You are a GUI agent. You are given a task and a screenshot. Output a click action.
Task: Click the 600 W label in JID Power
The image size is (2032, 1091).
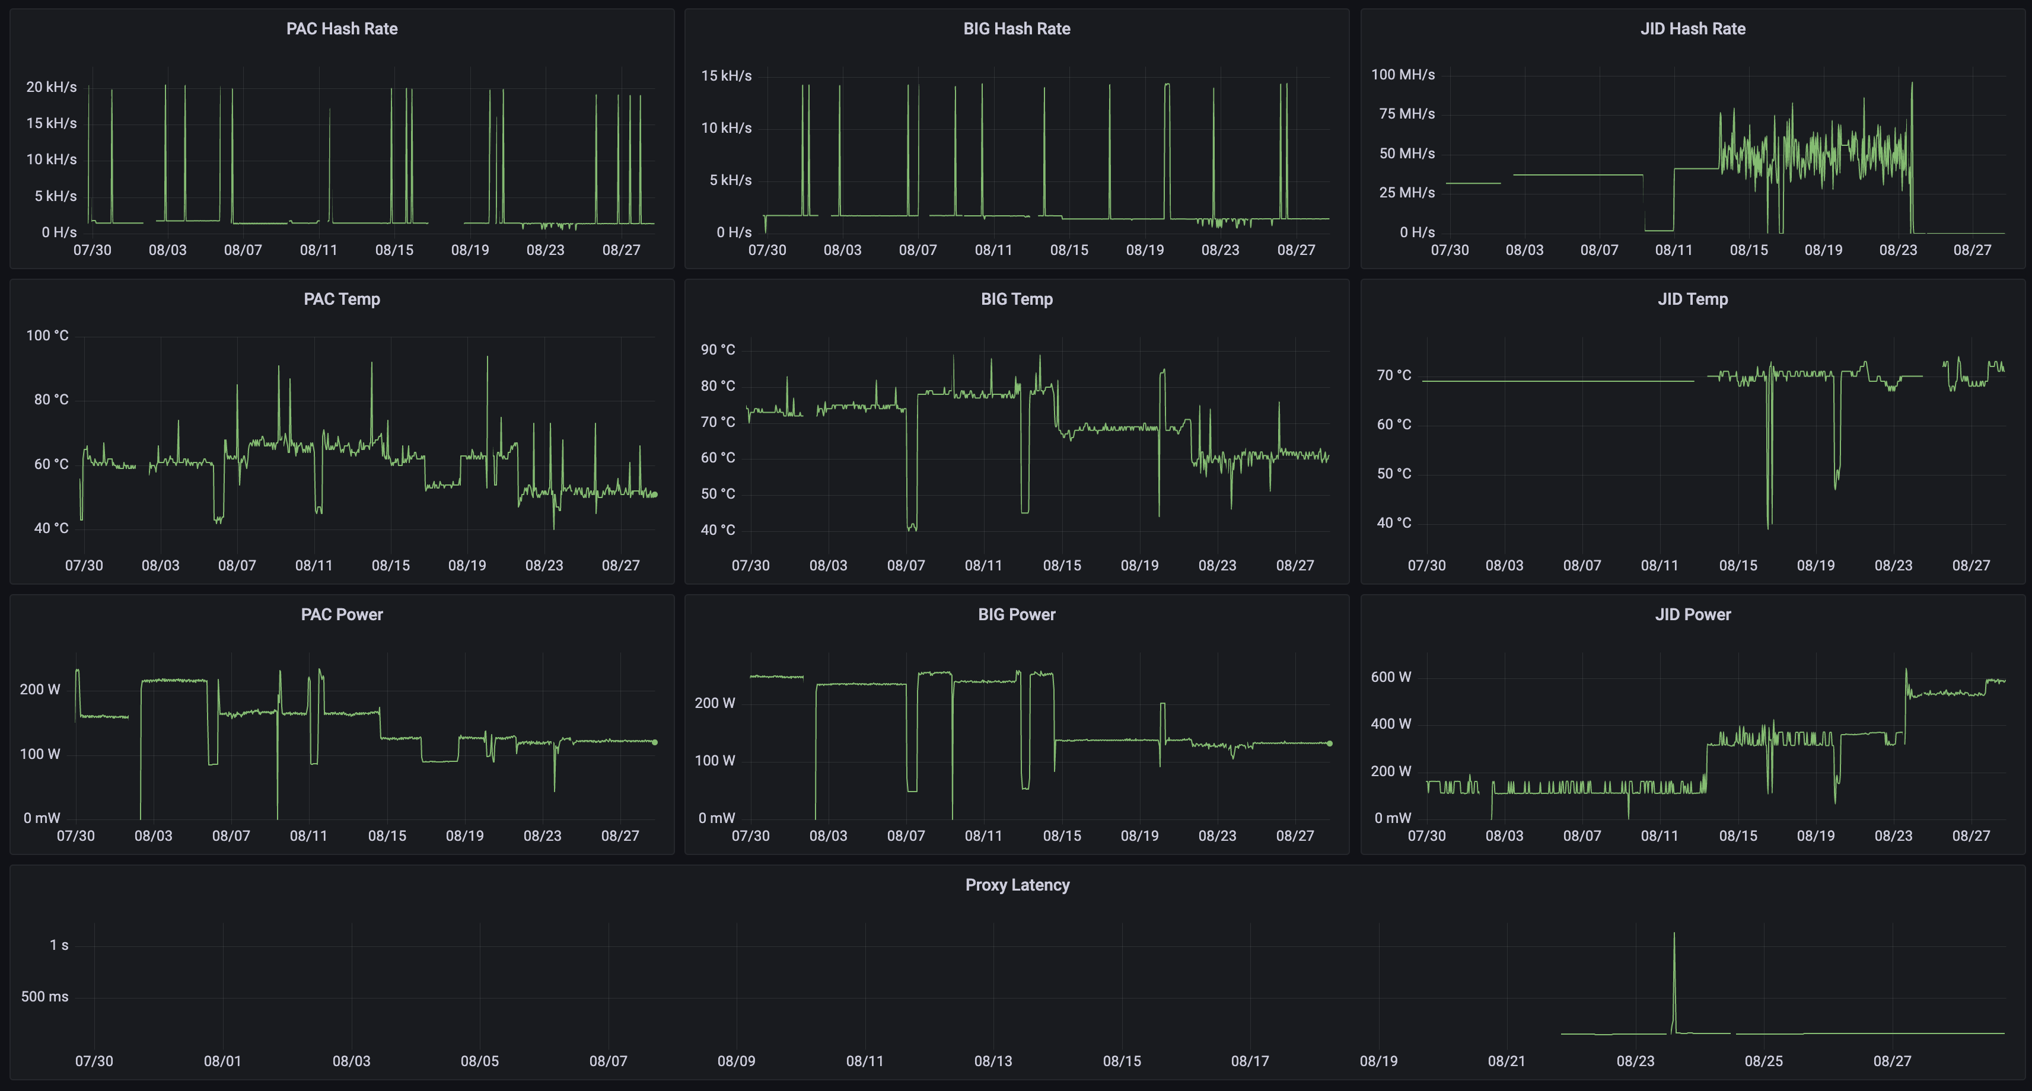click(x=1391, y=678)
